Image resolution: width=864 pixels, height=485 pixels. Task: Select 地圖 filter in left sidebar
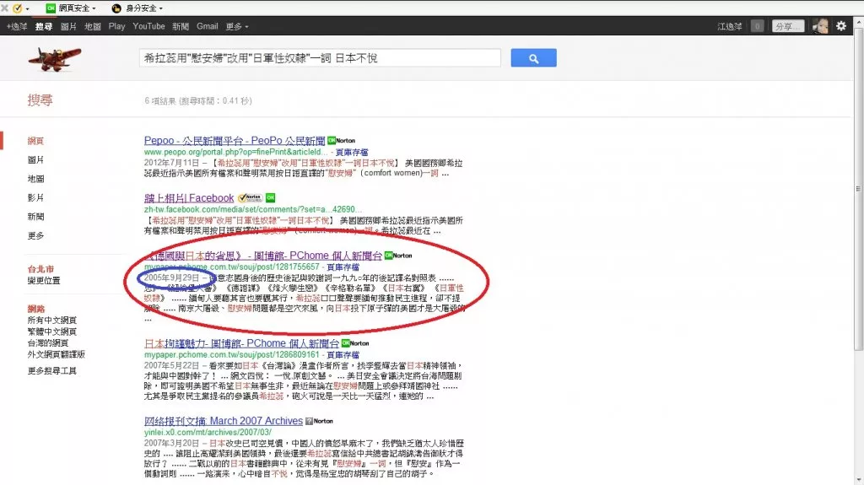tap(35, 179)
